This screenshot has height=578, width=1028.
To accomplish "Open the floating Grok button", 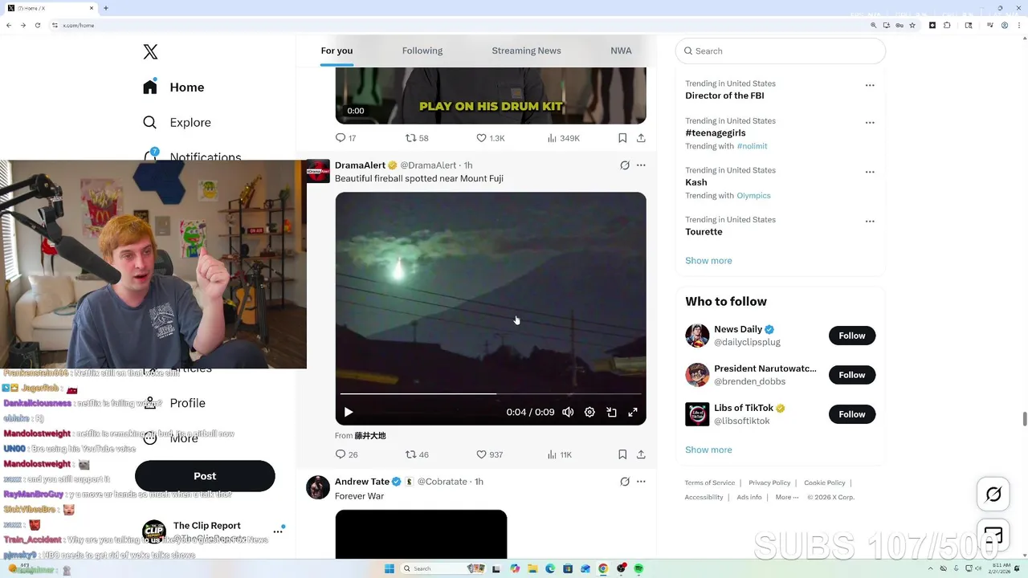I will [993, 495].
